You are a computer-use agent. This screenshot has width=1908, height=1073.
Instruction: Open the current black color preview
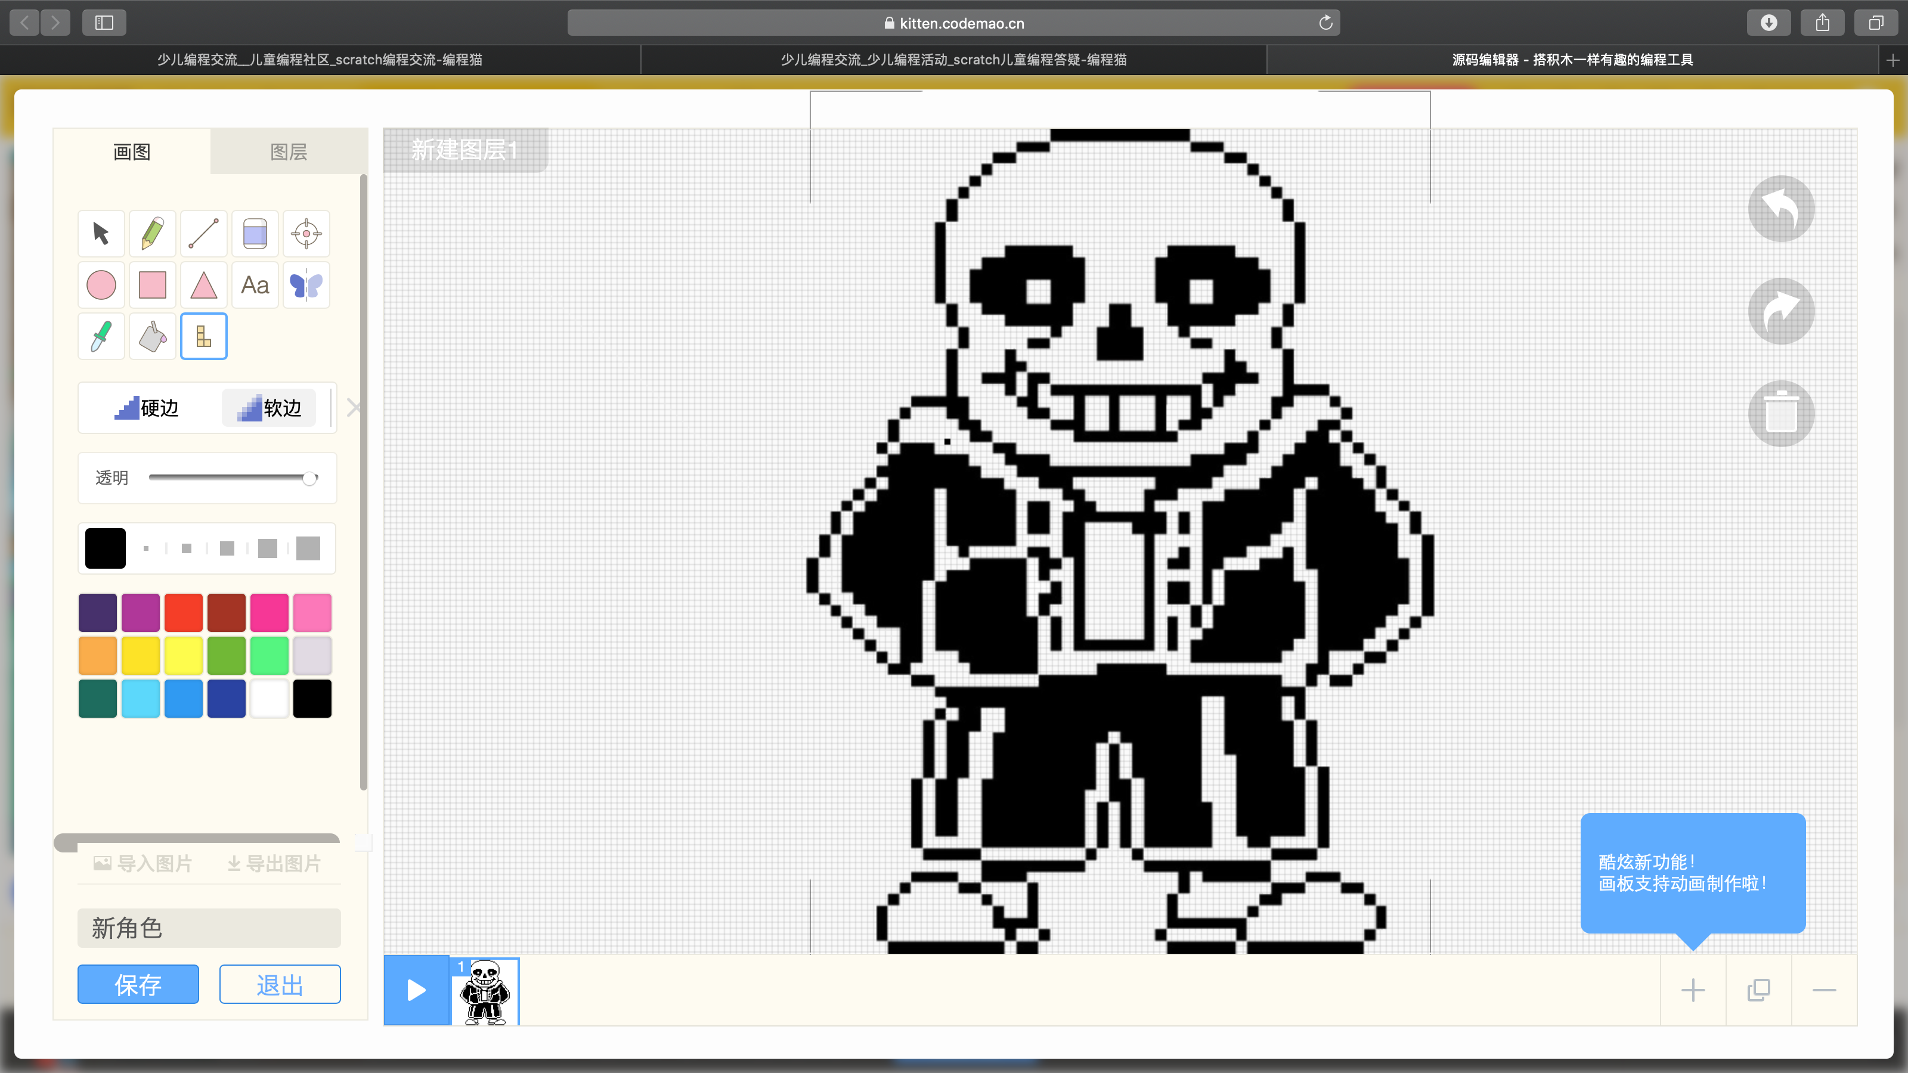(105, 548)
